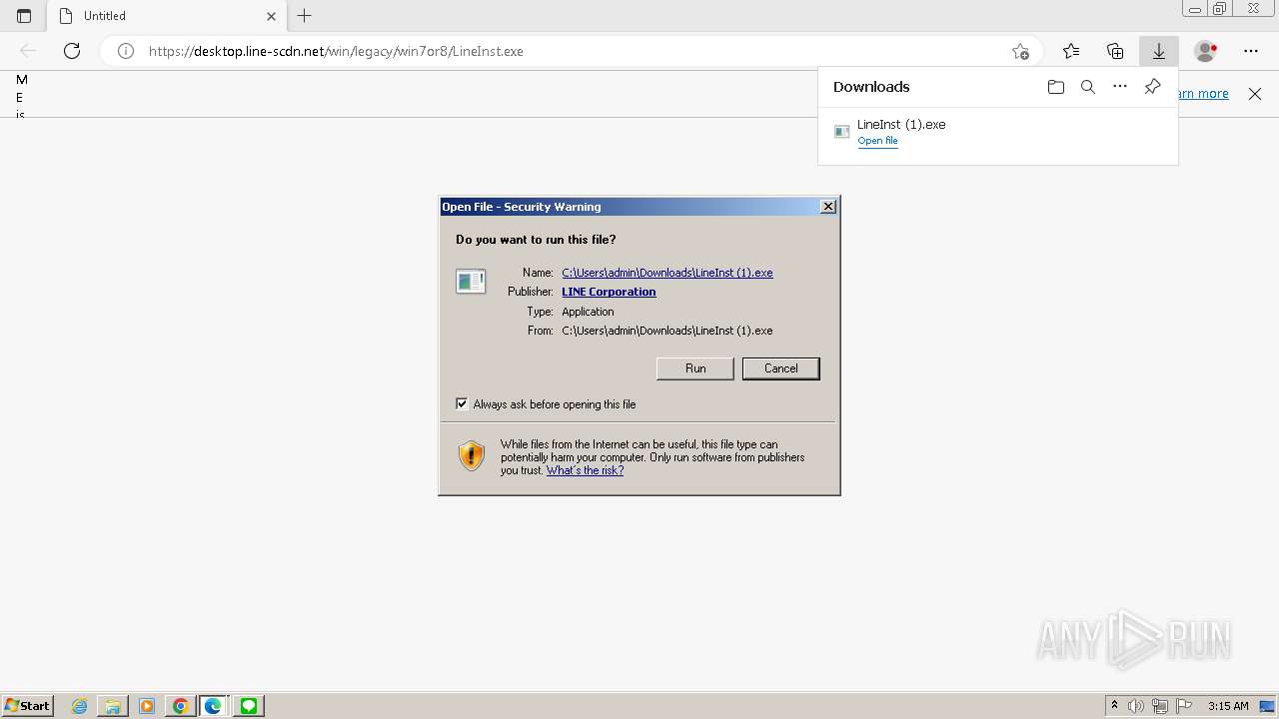
Task: Open more options in Downloads panel
Action: pyautogui.click(x=1120, y=87)
